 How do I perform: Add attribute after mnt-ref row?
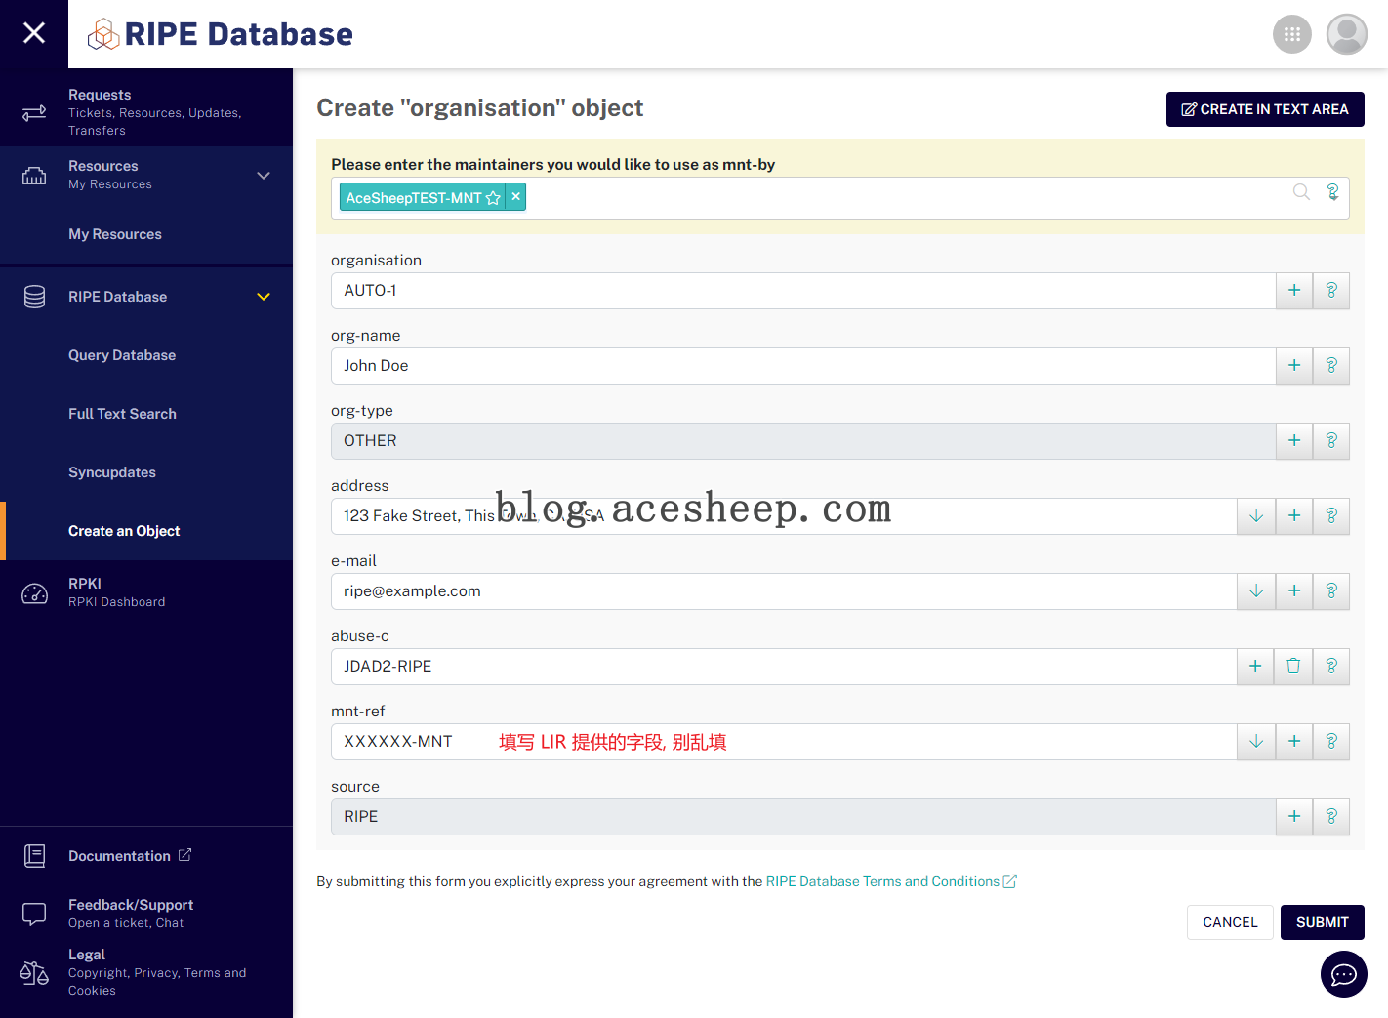[1294, 742]
